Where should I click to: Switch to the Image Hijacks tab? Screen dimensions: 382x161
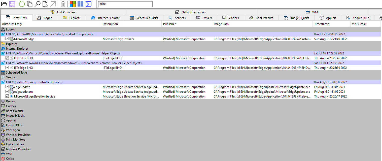[x=296, y=18]
